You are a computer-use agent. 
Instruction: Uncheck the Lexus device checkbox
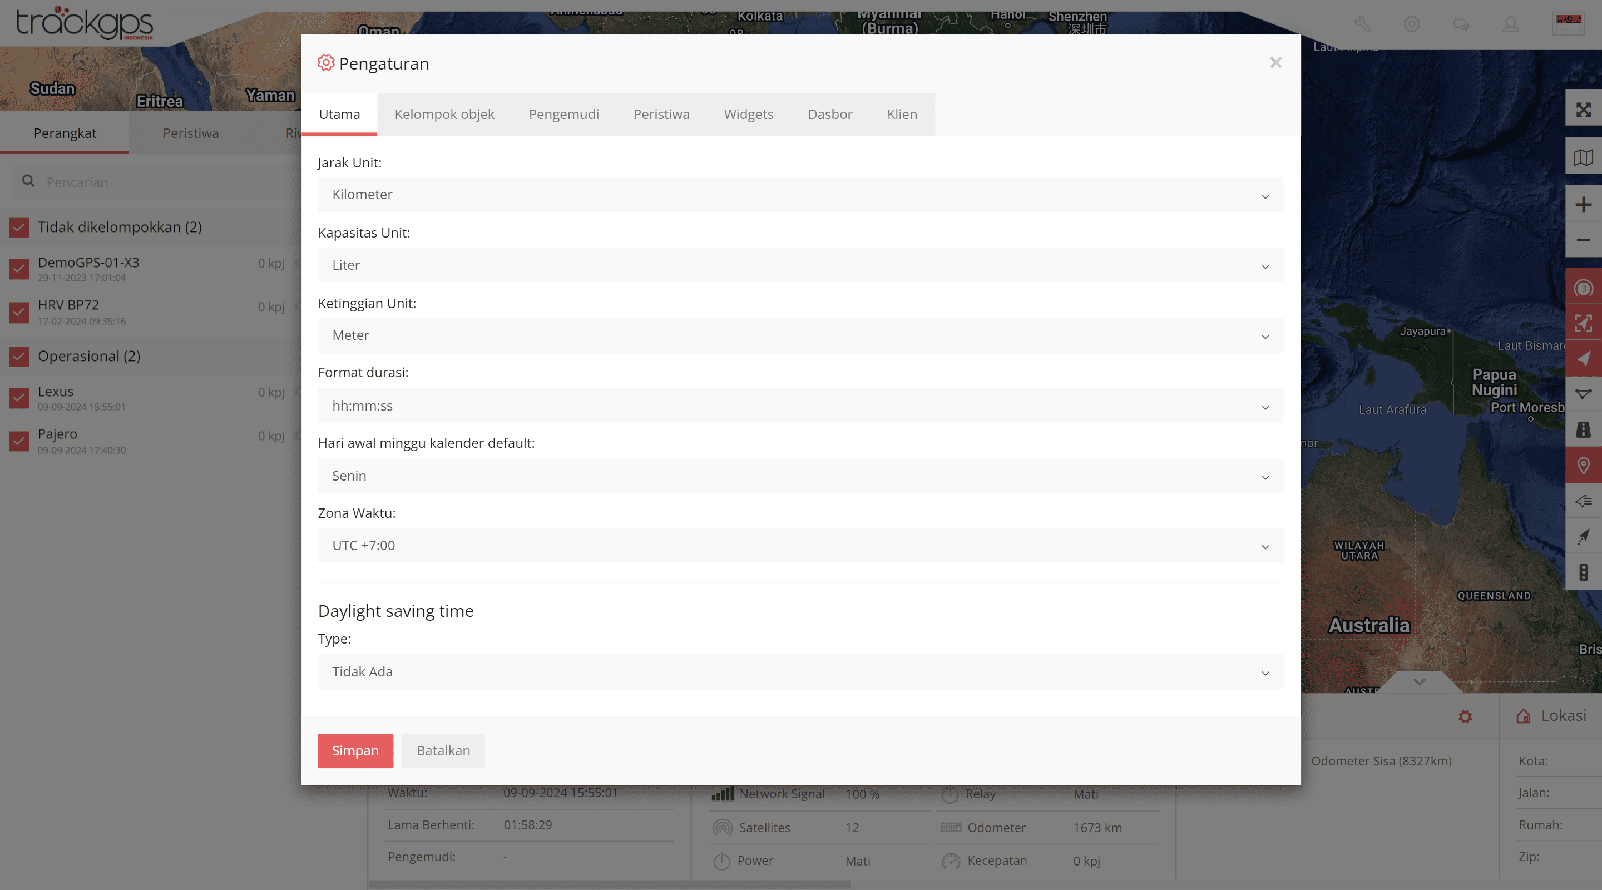pyautogui.click(x=19, y=397)
